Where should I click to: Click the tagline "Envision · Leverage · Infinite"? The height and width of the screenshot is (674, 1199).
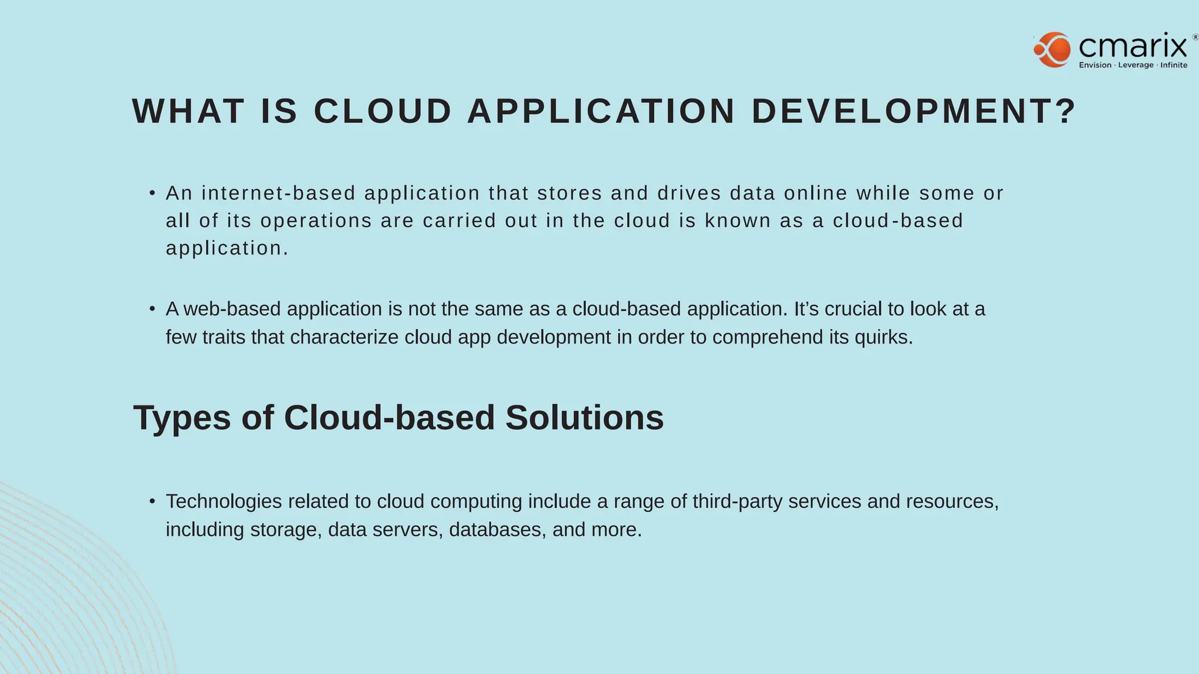coord(1133,65)
